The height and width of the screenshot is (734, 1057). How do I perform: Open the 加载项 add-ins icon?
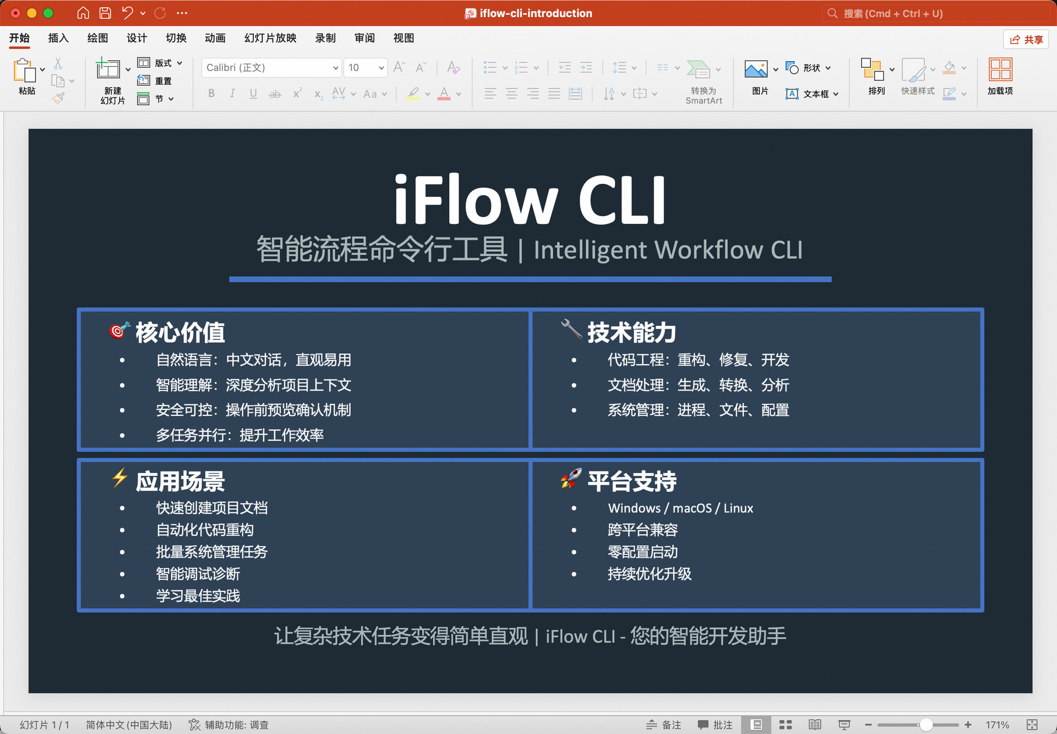1000,69
